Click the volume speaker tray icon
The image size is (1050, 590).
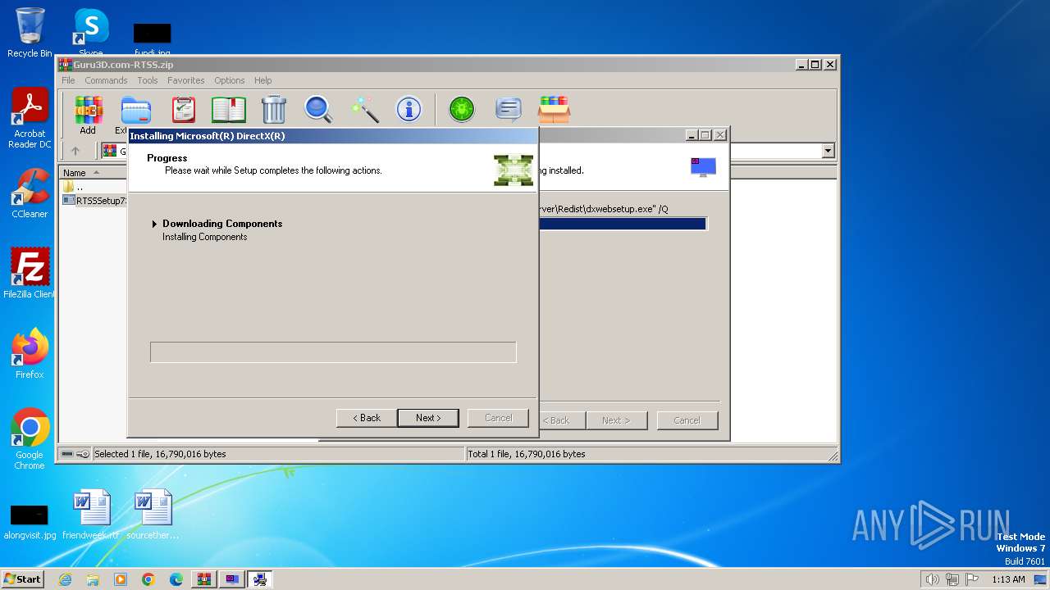(x=932, y=579)
